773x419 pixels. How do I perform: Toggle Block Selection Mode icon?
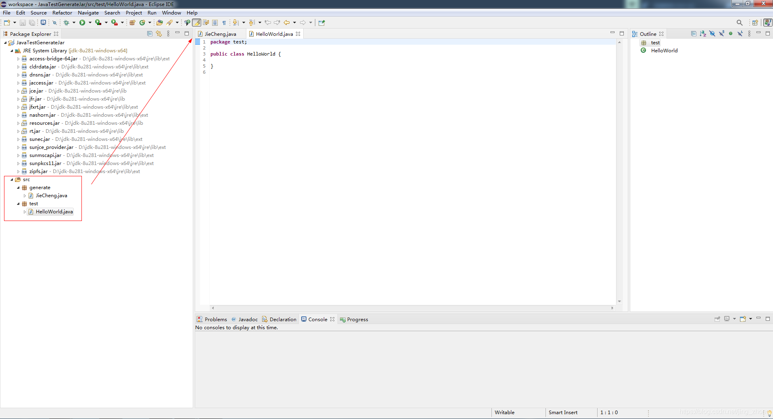[x=215, y=23]
